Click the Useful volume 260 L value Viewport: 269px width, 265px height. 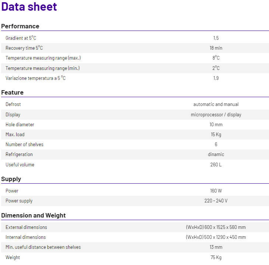(x=216, y=165)
